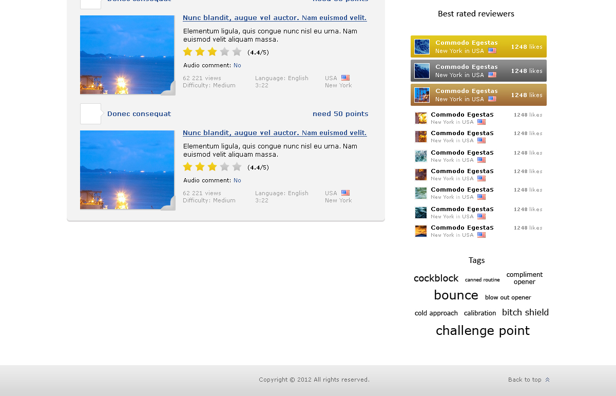Open the 'cockblock' tag
The image size is (616, 396).
click(436, 278)
